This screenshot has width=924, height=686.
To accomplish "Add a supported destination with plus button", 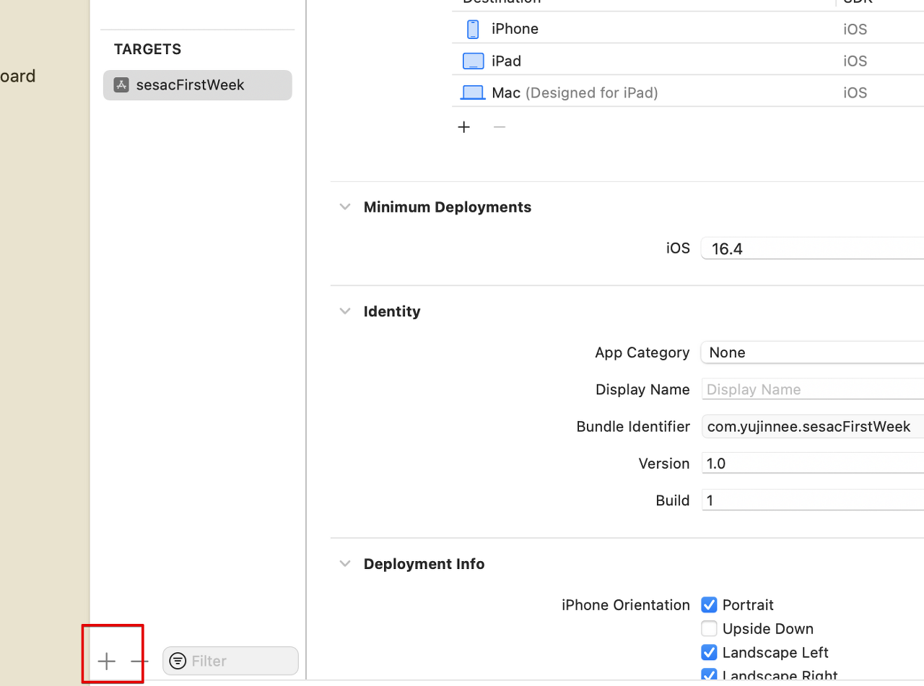I will click(x=464, y=127).
